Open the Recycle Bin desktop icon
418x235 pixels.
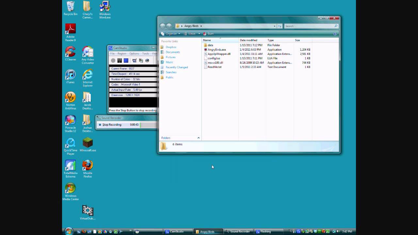(71, 8)
